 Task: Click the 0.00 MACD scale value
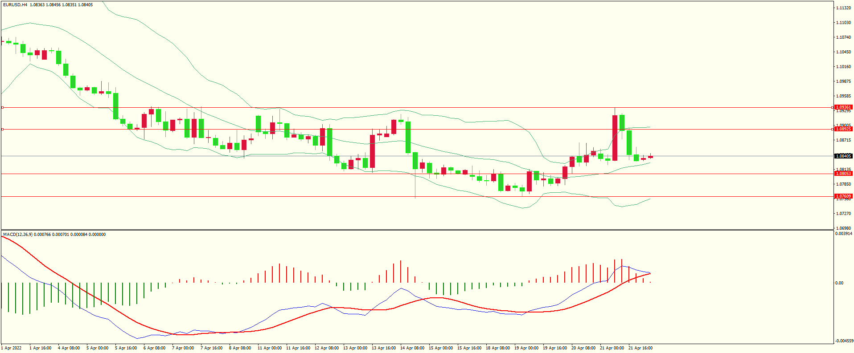pos(839,283)
